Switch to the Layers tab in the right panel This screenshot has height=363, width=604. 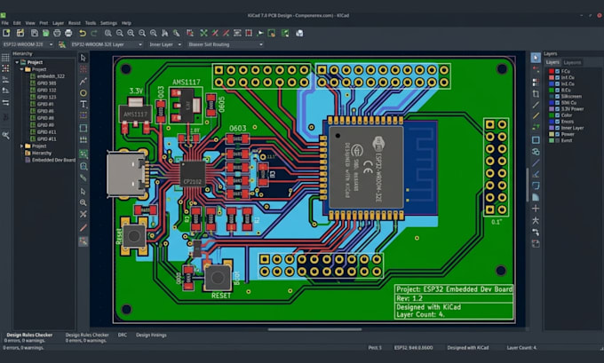tap(552, 62)
